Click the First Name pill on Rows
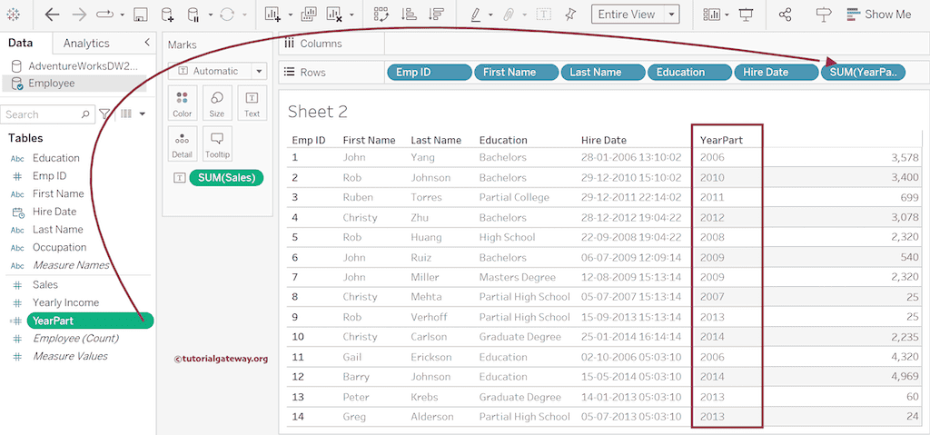The image size is (930, 435). coord(516,72)
